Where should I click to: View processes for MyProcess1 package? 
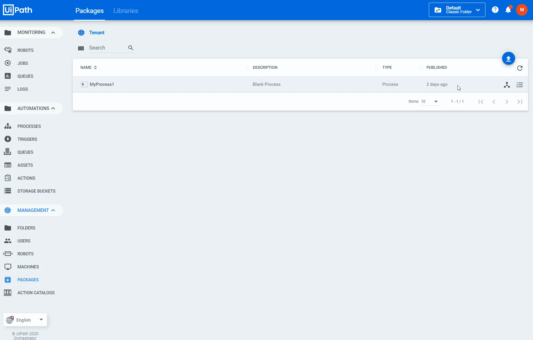pos(507,85)
